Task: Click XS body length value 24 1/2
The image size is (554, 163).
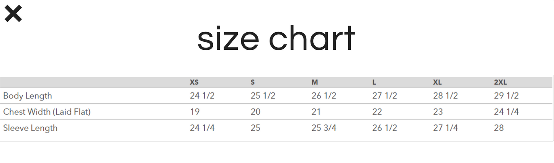Action: point(202,96)
